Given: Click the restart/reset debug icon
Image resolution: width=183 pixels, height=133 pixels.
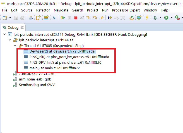Looking at the screenshot, I should coord(132,18).
